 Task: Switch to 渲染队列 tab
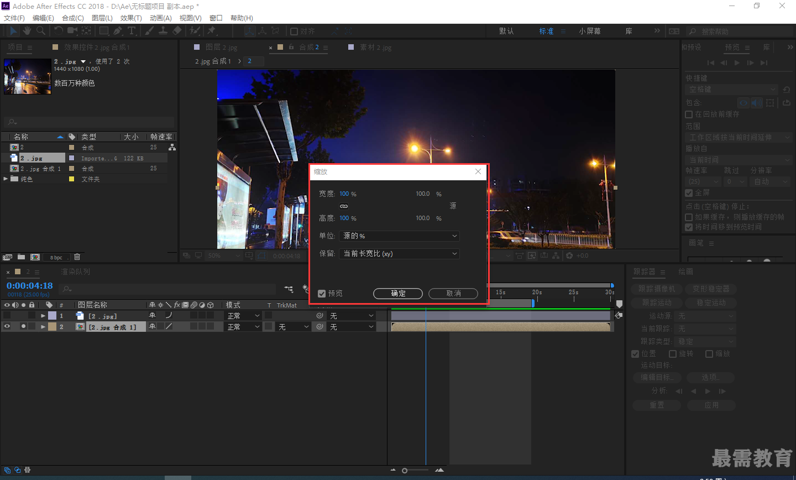click(x=75, y=272)
